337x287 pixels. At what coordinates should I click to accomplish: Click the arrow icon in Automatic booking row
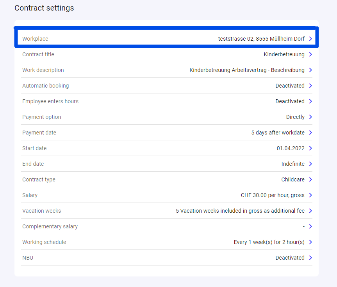(x=310, y=86)
